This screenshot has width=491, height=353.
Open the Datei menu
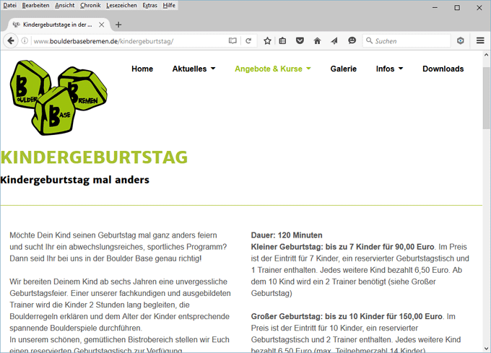[9, 5]
